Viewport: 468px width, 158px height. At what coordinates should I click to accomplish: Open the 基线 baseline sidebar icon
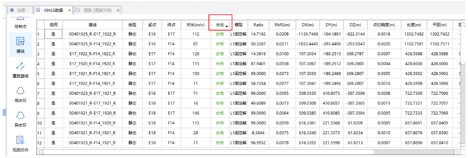point(21,44)
